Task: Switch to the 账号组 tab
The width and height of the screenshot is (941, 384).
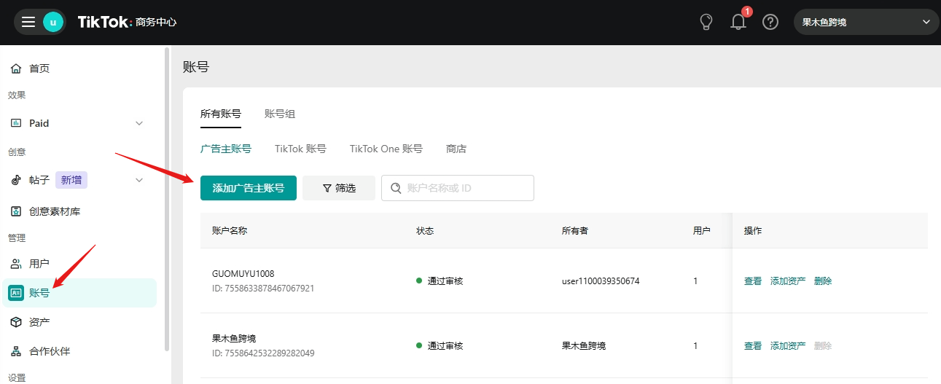Action: click(280, 114)
